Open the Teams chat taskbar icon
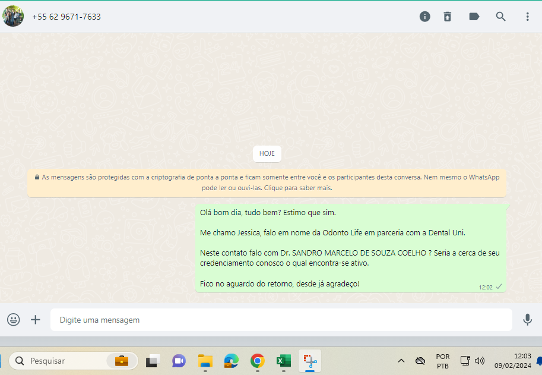Image resolution: width=542 pixels, height=375 pixels. (179, 361)
